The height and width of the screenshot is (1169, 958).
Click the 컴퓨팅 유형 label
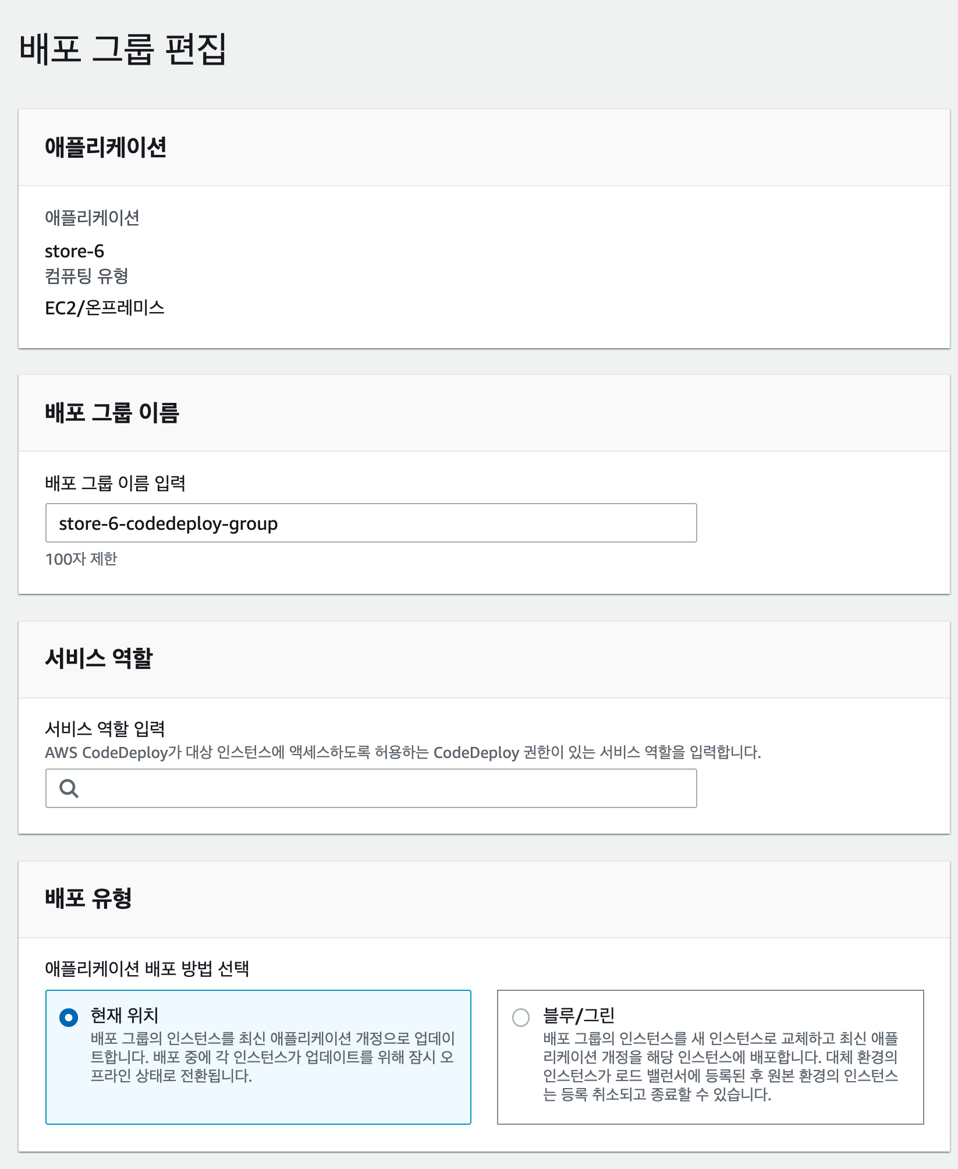coord(87,275)
